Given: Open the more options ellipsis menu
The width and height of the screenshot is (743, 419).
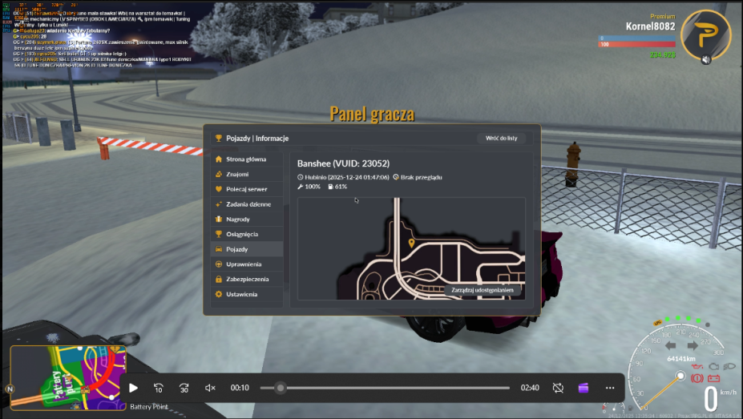Looking at the screenshot, I should [610, 389].
